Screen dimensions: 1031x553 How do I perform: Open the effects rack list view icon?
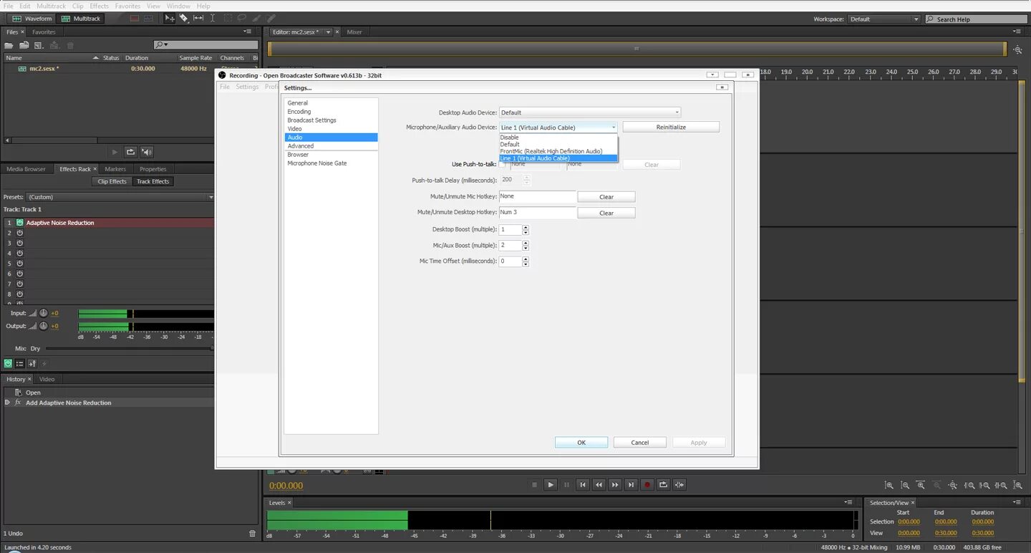tap(20, 363)
